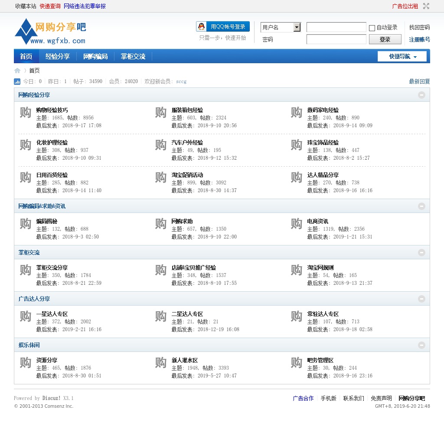Open the 用户名 login type dropdown
The image size is (444, 432).
click(x=281, y=27)
